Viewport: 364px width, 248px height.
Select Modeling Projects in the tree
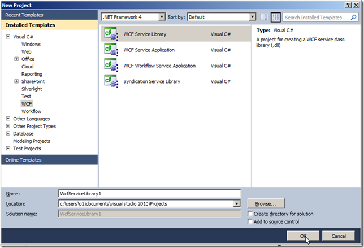32,141
